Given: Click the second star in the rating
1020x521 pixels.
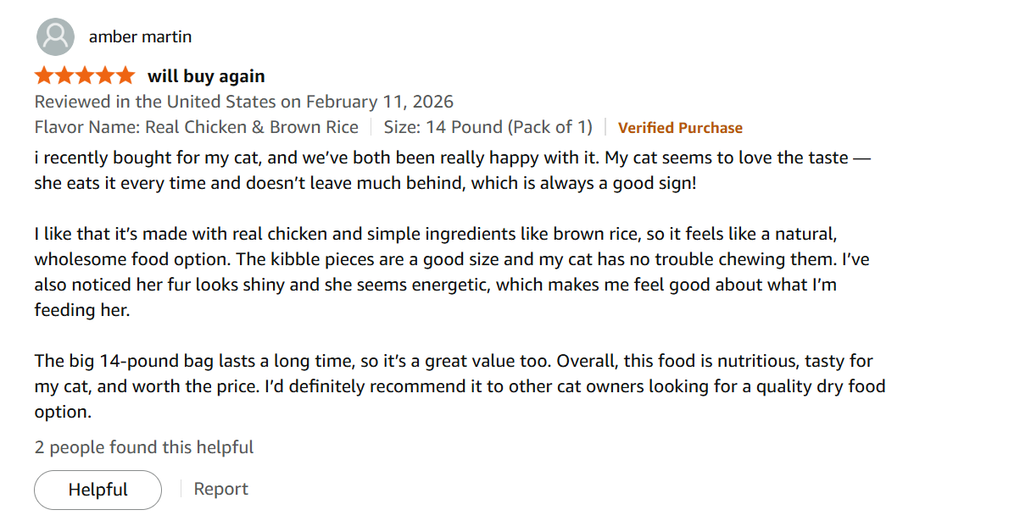Looking at the screenshot, I should pyautogui.click(x=63, y=75).
